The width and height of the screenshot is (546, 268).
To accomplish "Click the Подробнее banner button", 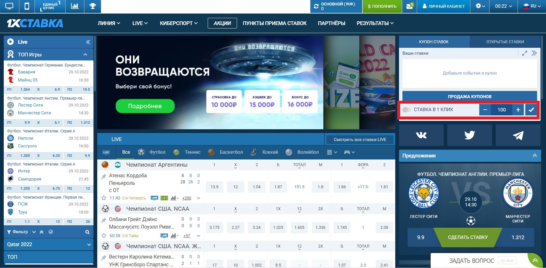I will coord(145,106).
